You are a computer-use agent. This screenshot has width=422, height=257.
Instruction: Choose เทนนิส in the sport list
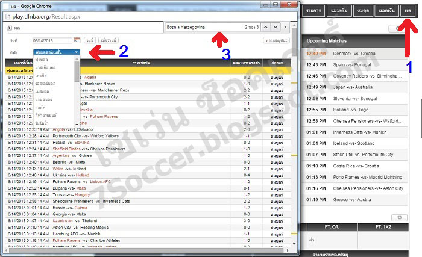point(41,76)
